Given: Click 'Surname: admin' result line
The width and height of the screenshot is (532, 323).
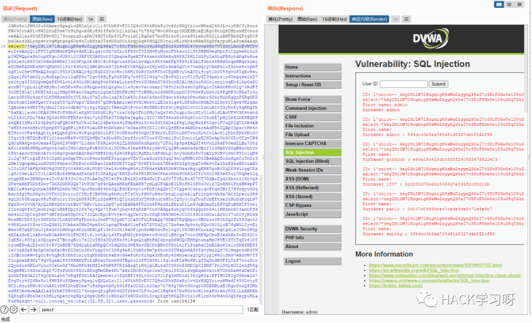Looking at the screenshot, I should (x=381, y=109).
